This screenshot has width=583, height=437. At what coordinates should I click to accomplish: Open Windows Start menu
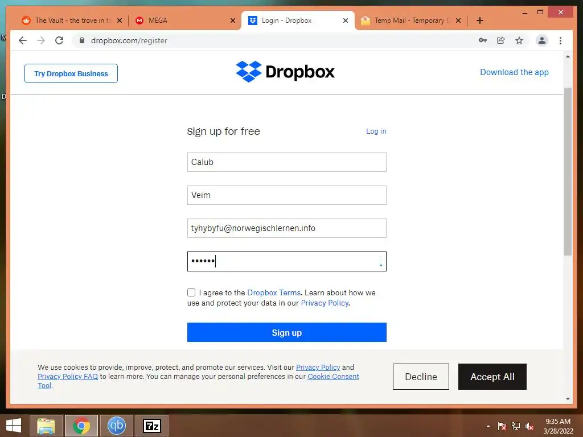[x=14, y=426]
